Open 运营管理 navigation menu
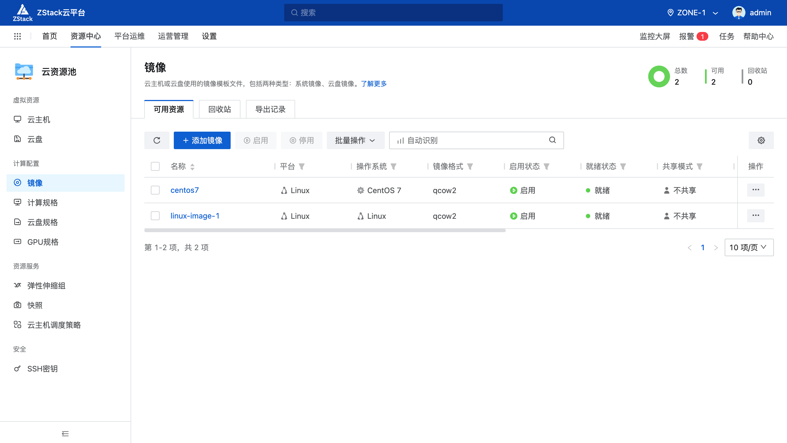Viewport: 787px width, 443px height. coord(173,36)
